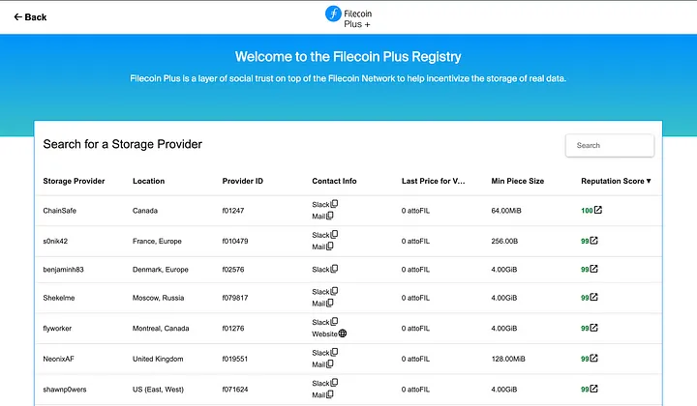Open ChainSafe reputation score link icon
The image size is (697, 406).
[598, 210]
